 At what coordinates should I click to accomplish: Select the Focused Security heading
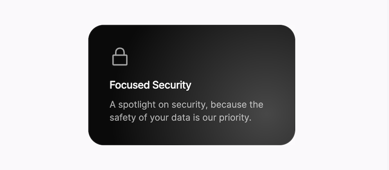click(150, 85)
